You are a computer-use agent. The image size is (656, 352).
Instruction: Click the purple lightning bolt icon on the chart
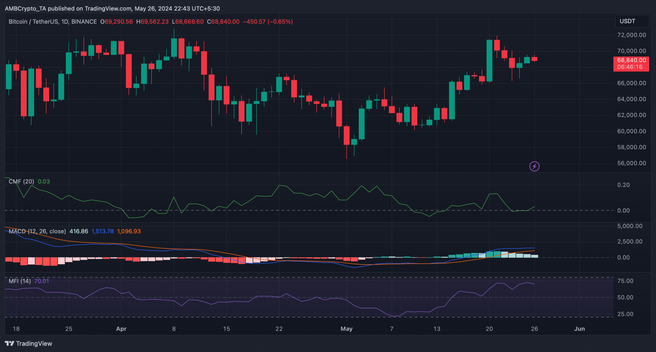tap(534, 166)
